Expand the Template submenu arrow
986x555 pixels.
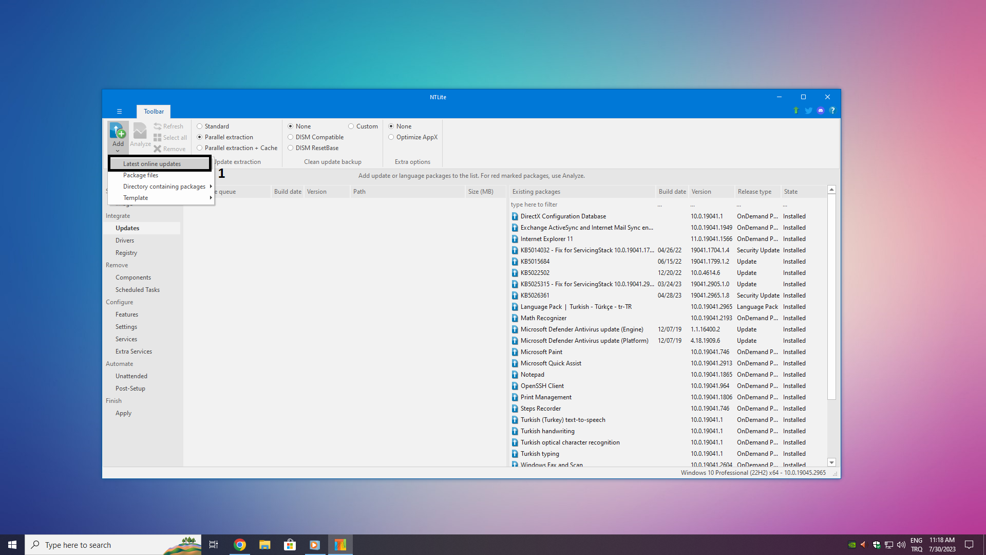(211, 198)
